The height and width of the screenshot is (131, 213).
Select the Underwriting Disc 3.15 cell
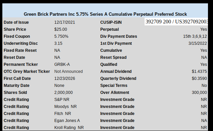58,43
